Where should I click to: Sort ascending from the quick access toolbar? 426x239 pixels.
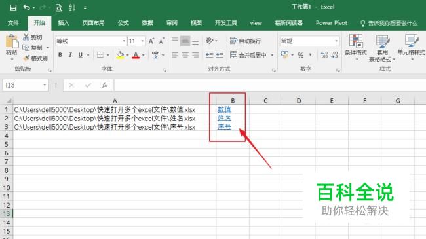tap(72, 8)
